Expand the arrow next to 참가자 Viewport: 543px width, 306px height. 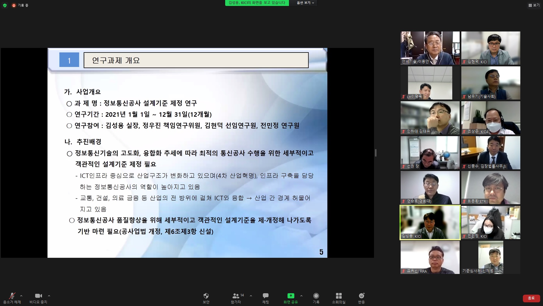pos(251,296)
